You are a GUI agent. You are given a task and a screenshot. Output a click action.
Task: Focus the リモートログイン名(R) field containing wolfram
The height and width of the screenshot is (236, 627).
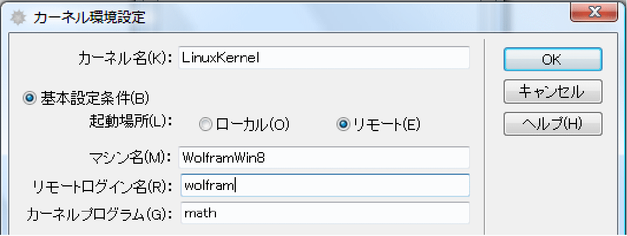[325, 185]
